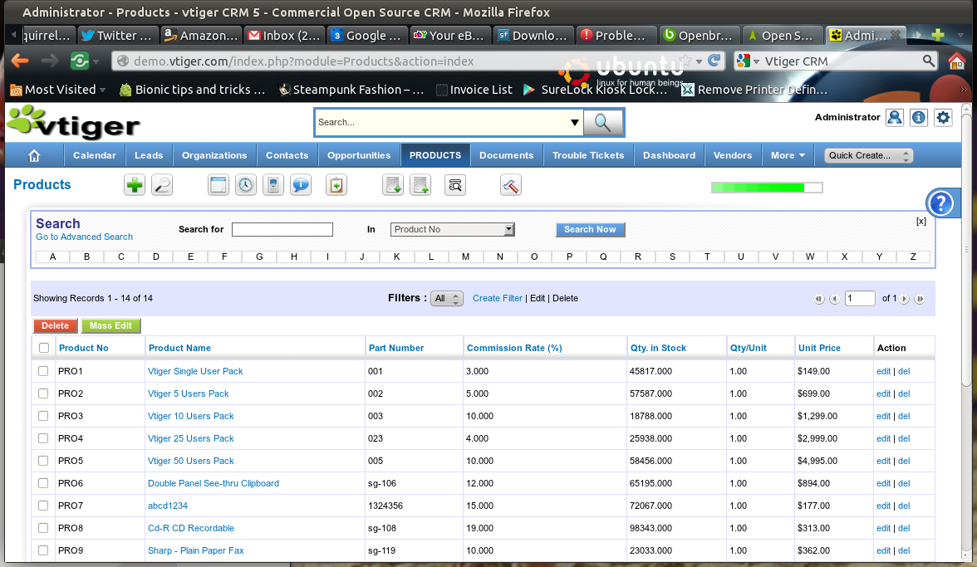Open the 'Vtiger 25 Users Pack' product link
977x567 pixels.
pyautogui.click(x=191, y=438)
